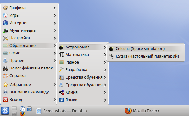Viewport: 189px width, 116px height.
Task: Click the pi symbol icon next to Математика
Action: [61, 55]
